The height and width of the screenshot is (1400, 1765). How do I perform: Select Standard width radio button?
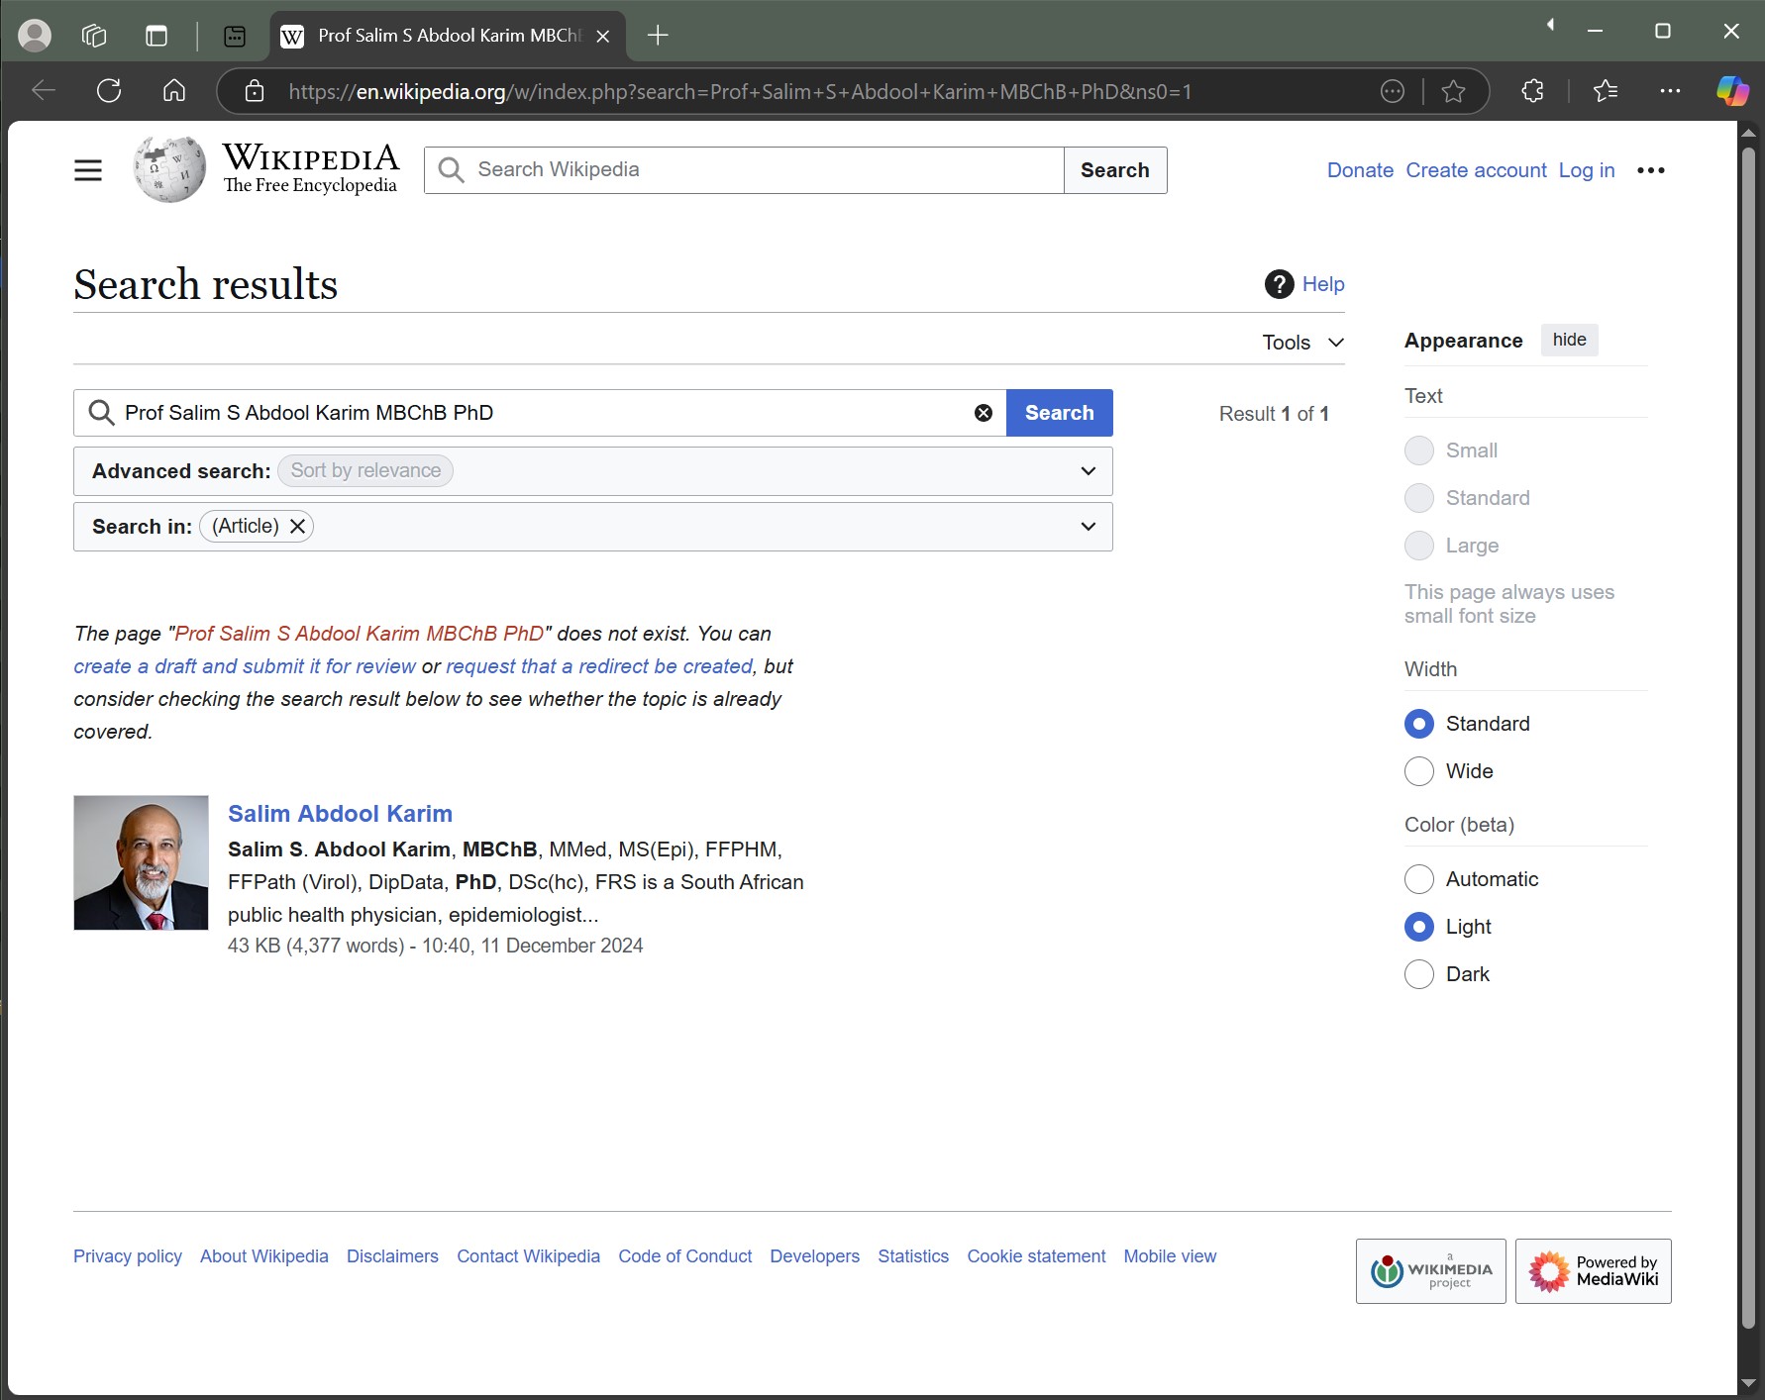[1419, 724]
